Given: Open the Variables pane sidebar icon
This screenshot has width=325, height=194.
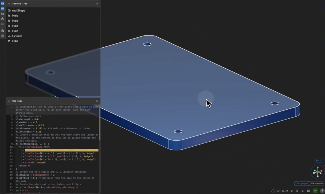Looking at the screenshot, I should [x=2, y=19].
